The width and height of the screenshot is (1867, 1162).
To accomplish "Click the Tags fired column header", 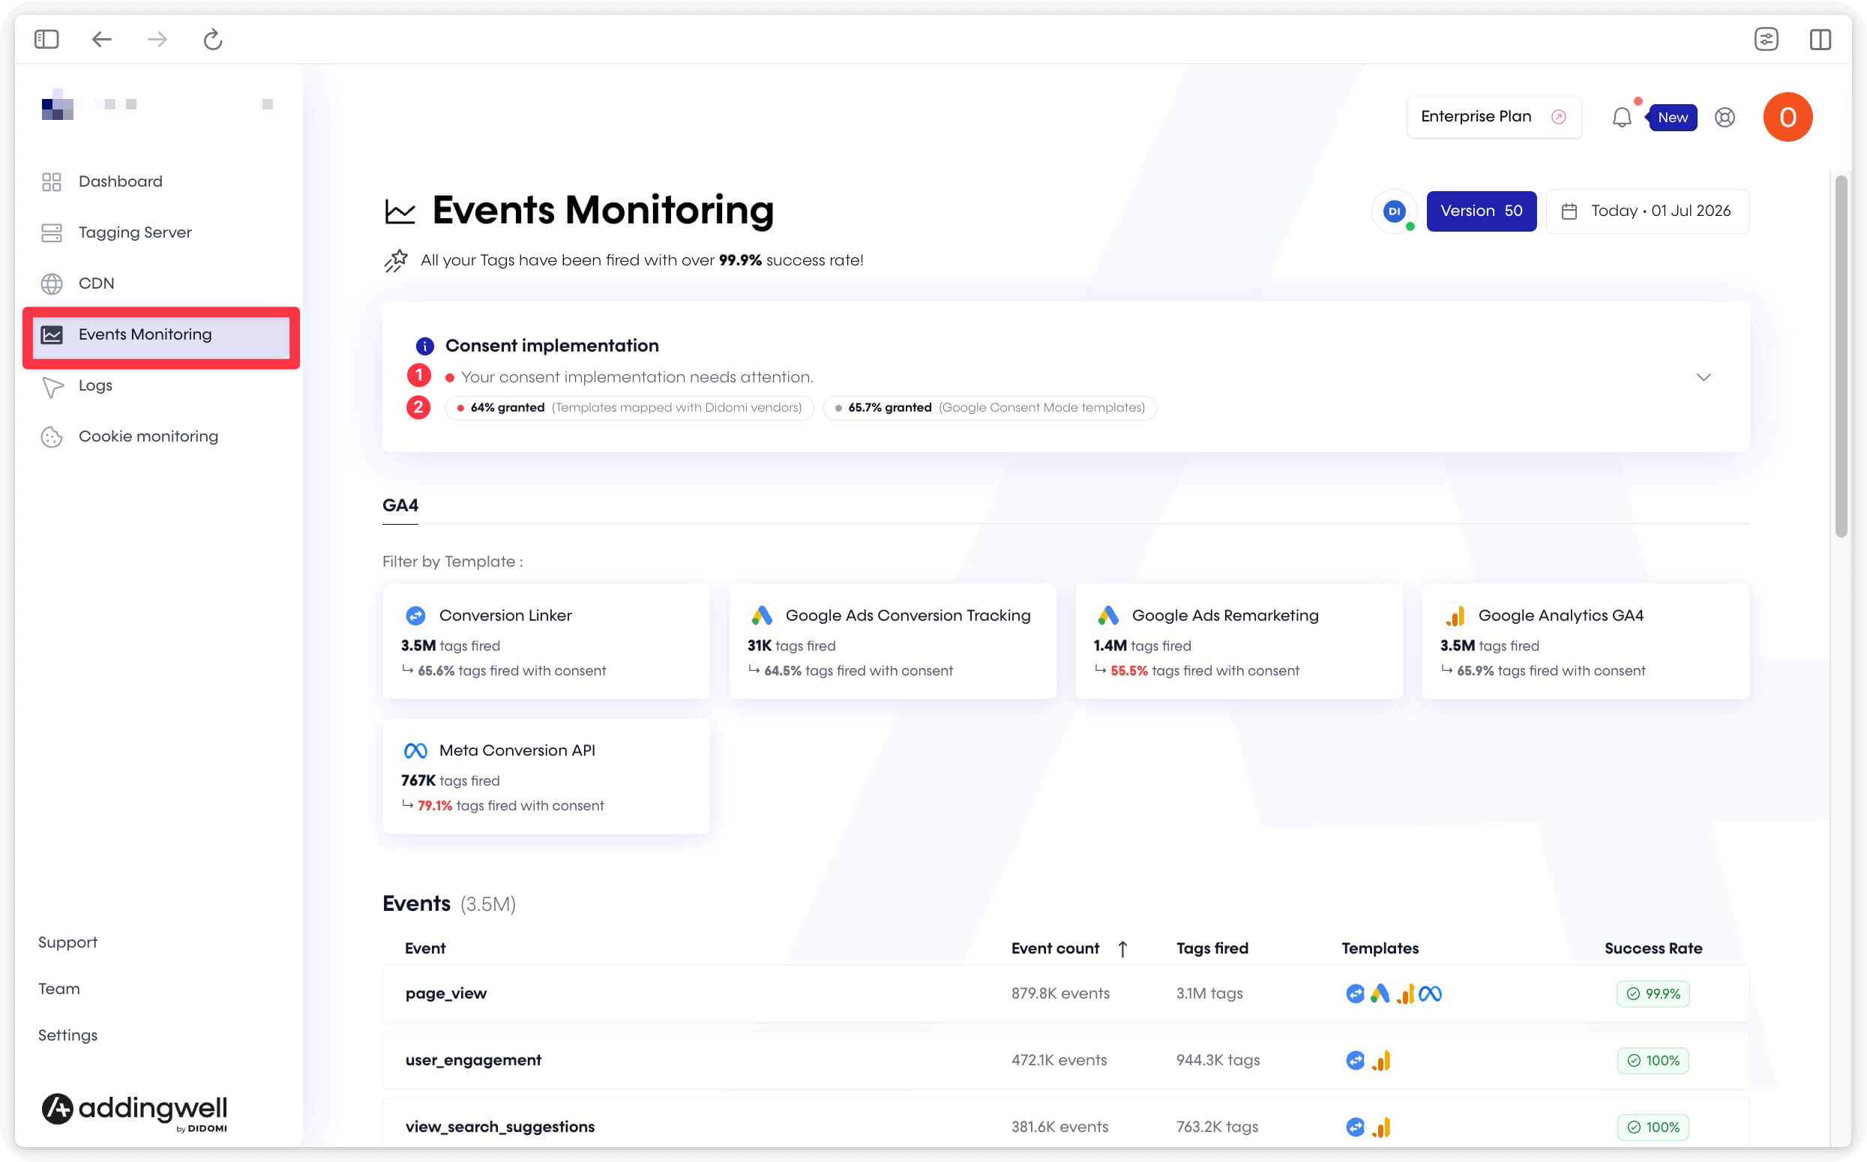I will pyautogui.click(x=1212, y=948).
